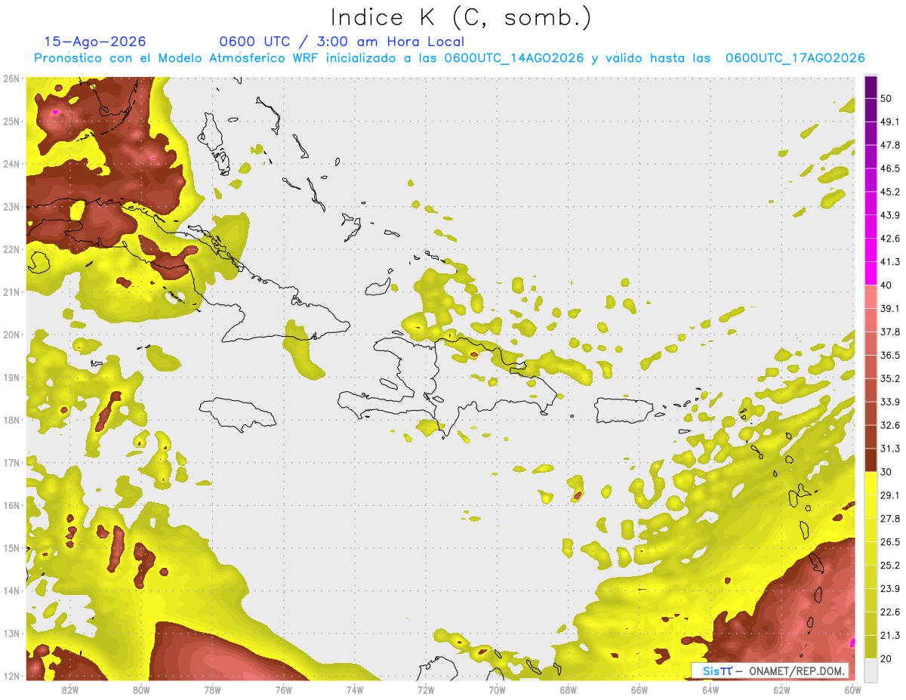
Task: Click the colorbar value 49.1
Action: click(x=890, y=122)
